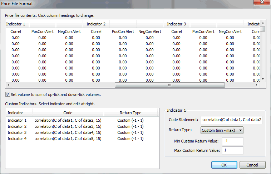The width and height of the screenshot is (271, 174).
Task: Cancel the Price File Format dialog
Action: pos(252,165)
